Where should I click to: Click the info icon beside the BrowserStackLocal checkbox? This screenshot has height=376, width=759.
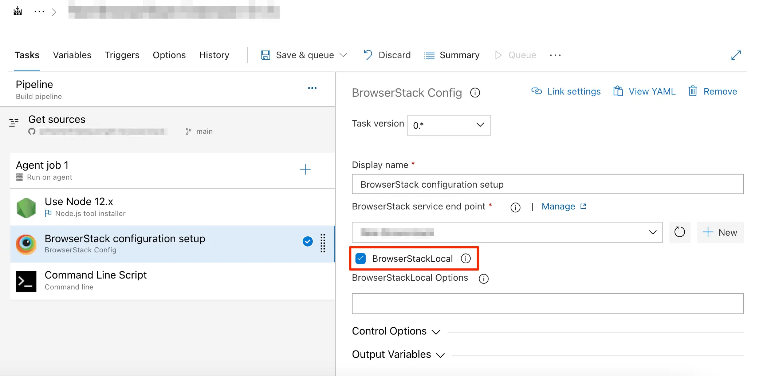465,259
